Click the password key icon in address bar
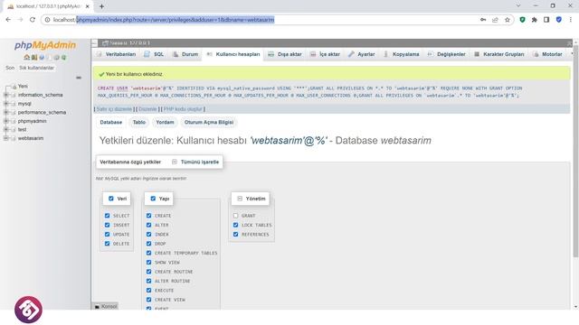 pyautogui.click(x=483, y=20)
